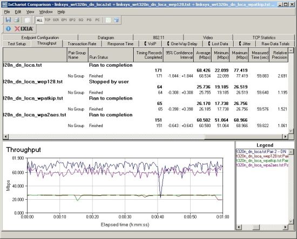Click results table scroll-right arrow

click(x=285, y=136)
